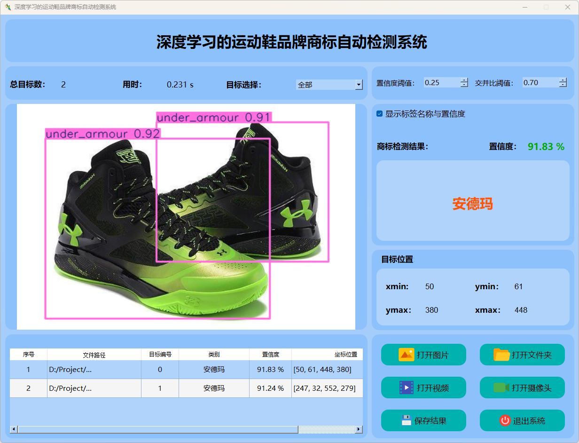Click the 打开文件夹 button label
This screenshot has width=579, height=443.
point(532,355)
